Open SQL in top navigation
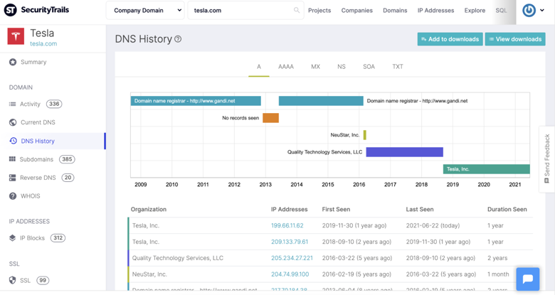The width and height of the screenshot is (555, 295). (x=501, y=11)
